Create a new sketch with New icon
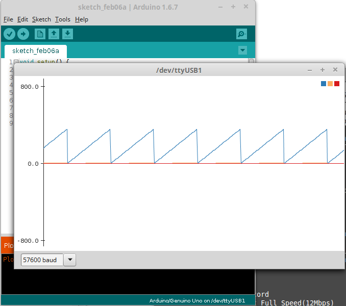 click(x=40, y=34)
